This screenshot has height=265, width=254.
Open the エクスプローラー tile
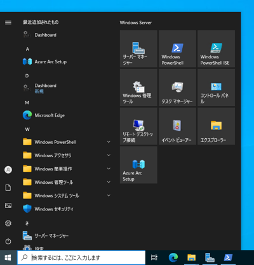[216, 126]
